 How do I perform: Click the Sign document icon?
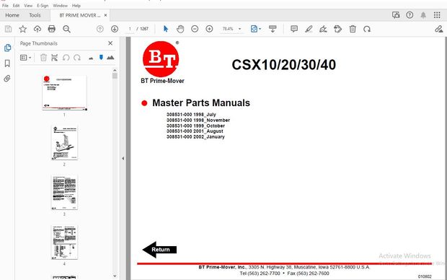323,29
